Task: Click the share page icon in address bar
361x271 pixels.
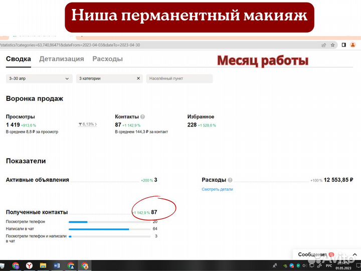Action: click(324, 45)
